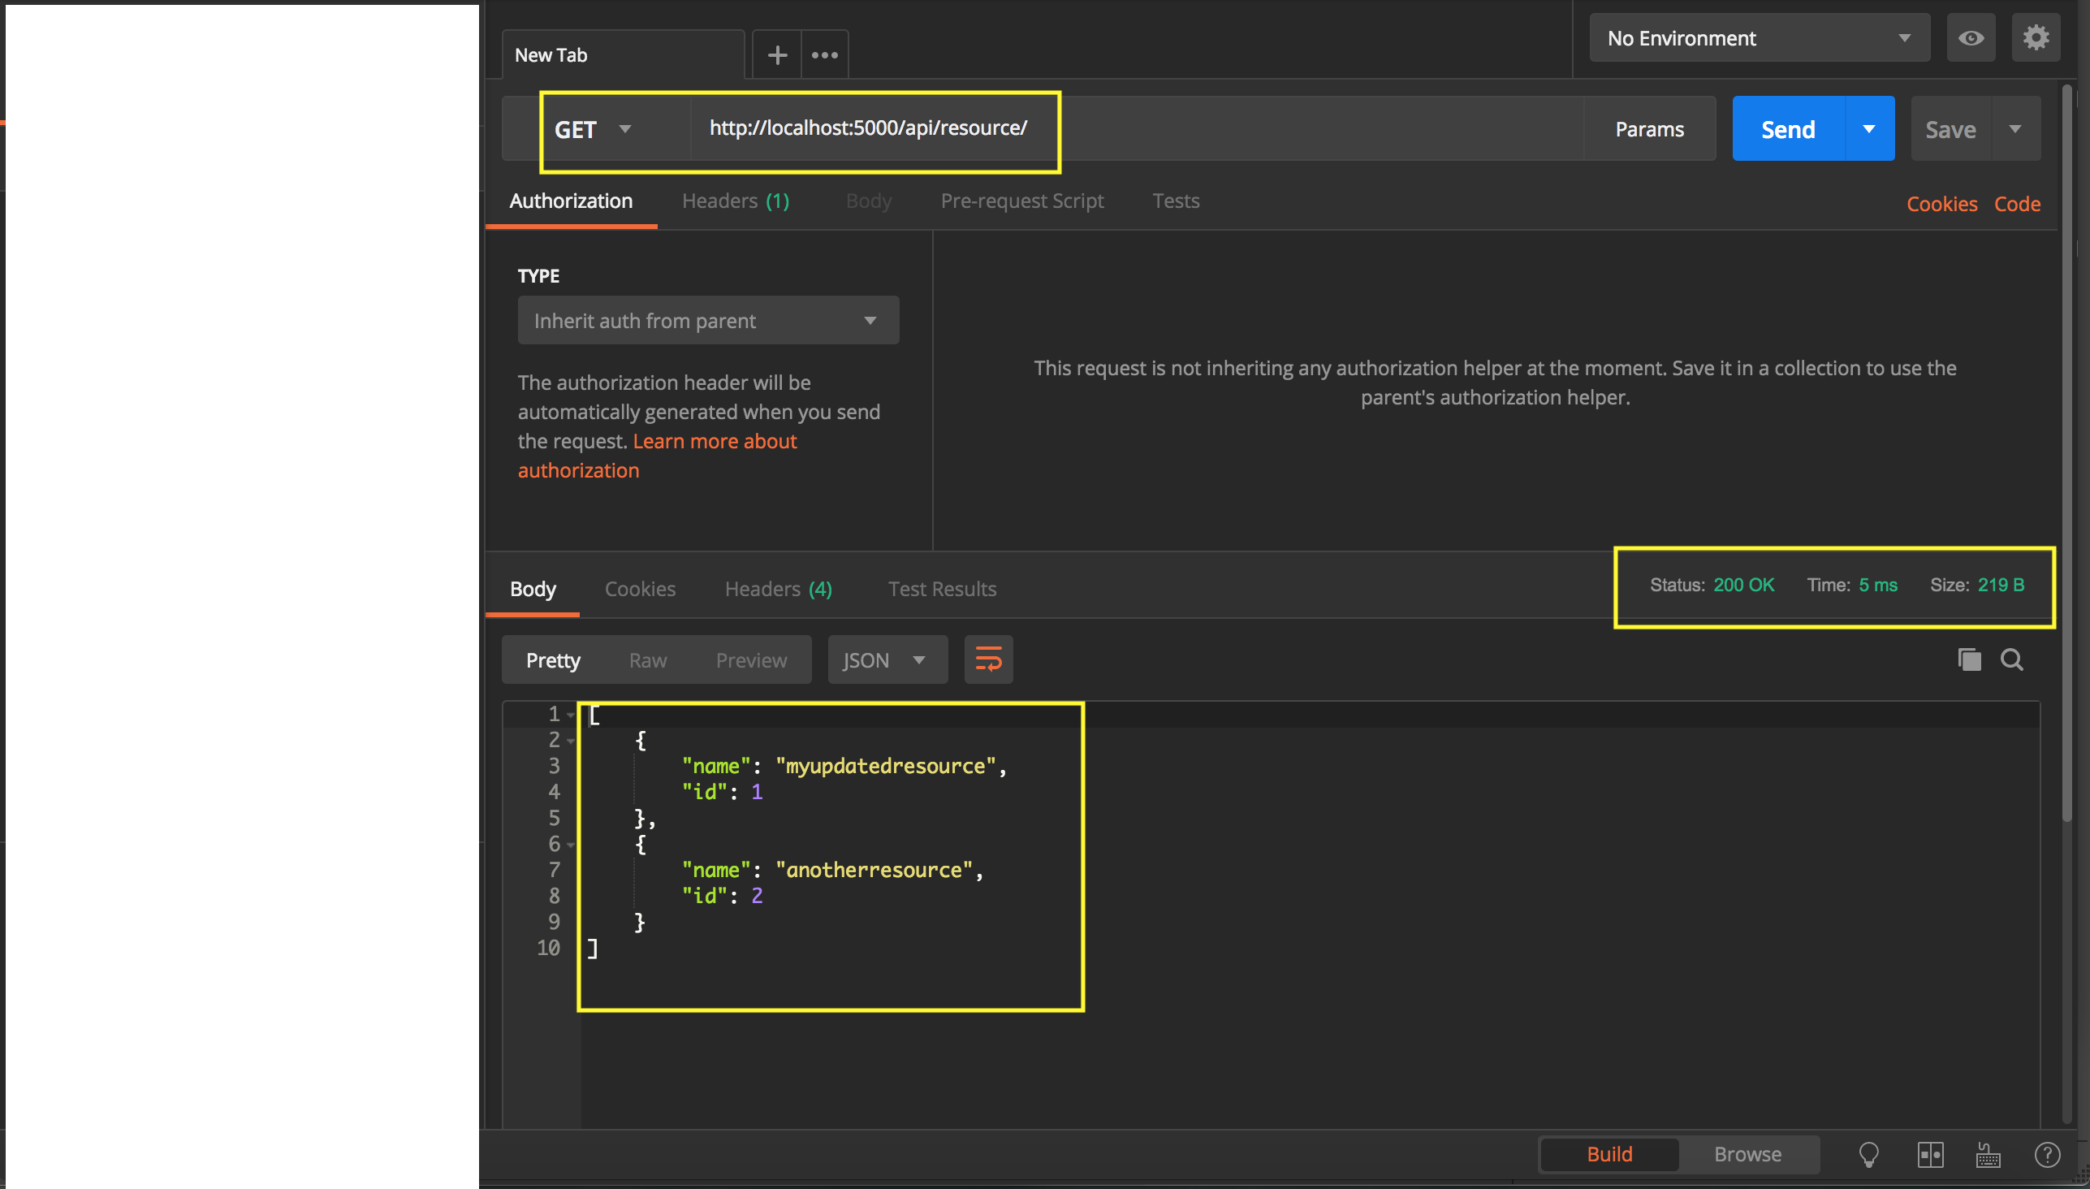Open the help question mark icon
Screen dimensions: 2090x1189
tap(2047, 1154)
